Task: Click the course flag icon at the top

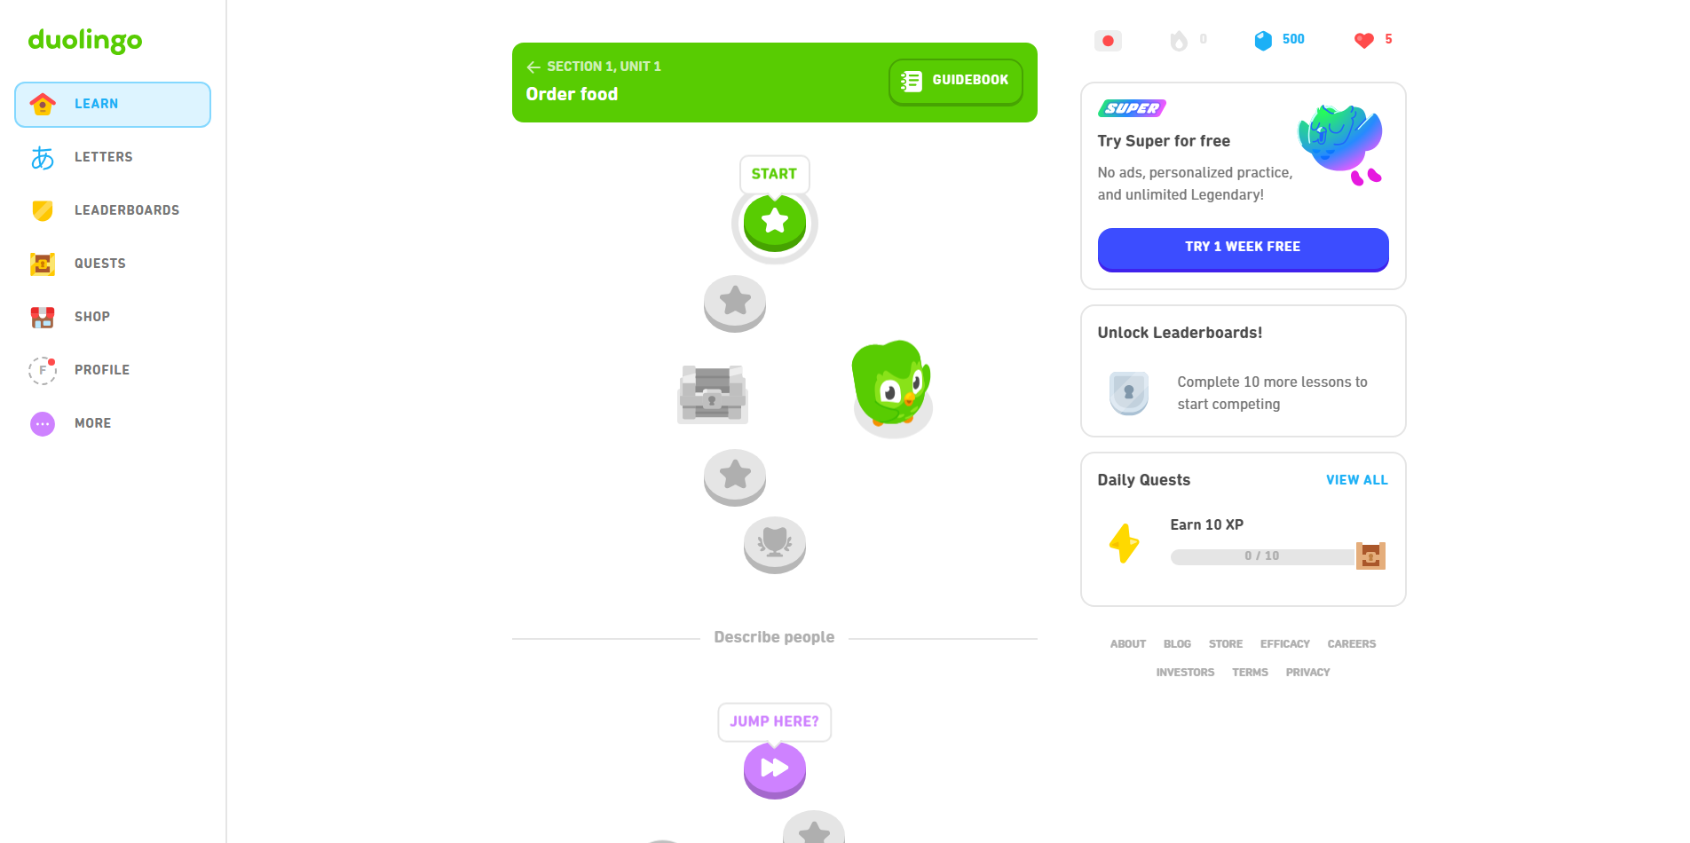Action: pos(1107,40)
